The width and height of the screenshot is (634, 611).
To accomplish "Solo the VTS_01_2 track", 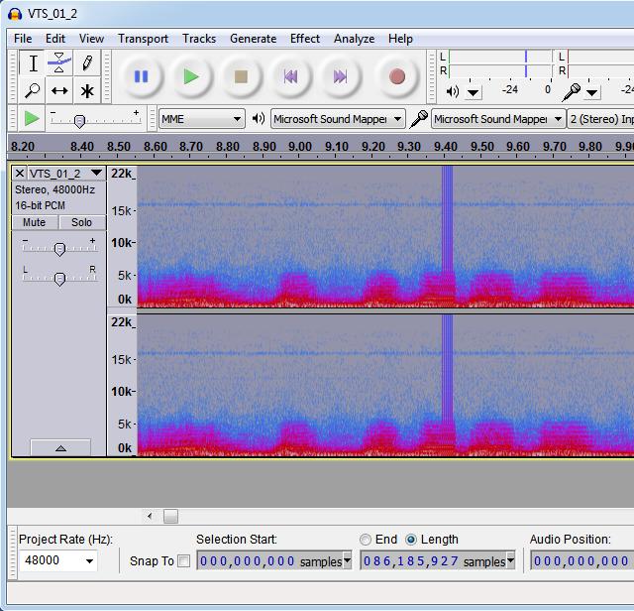I will pos(81,222).
